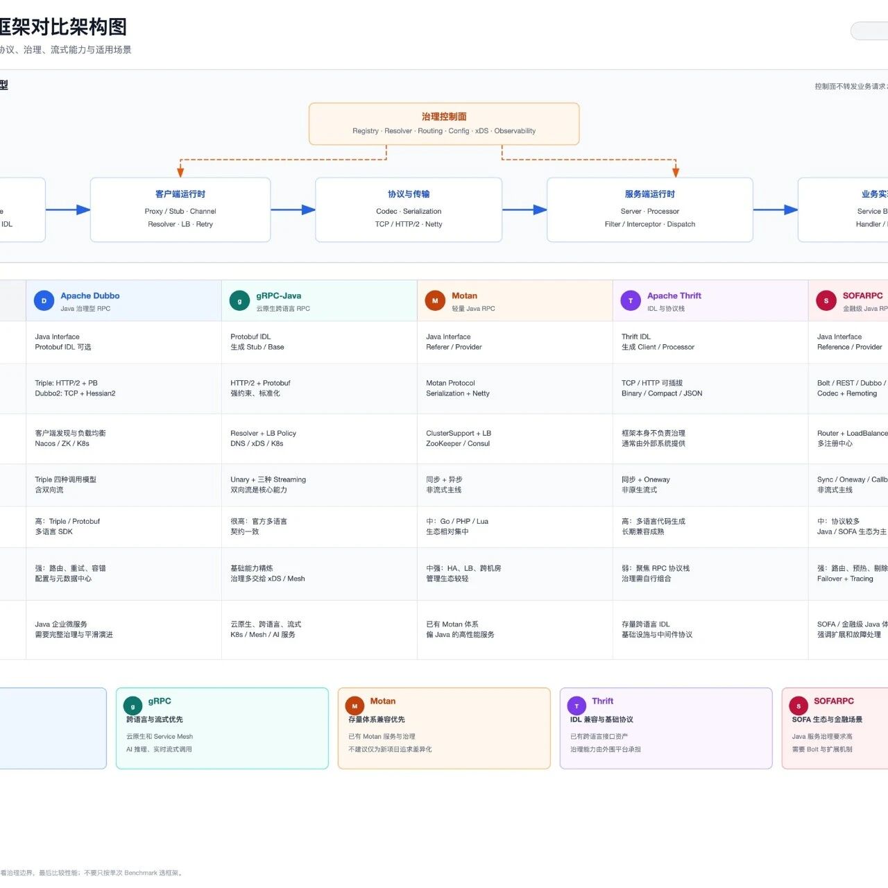The height and width of the screenshot is (888, 888).
Task: Click the "云原生跨语言 RPC" subtitle
Action: [x=283, y=309]
